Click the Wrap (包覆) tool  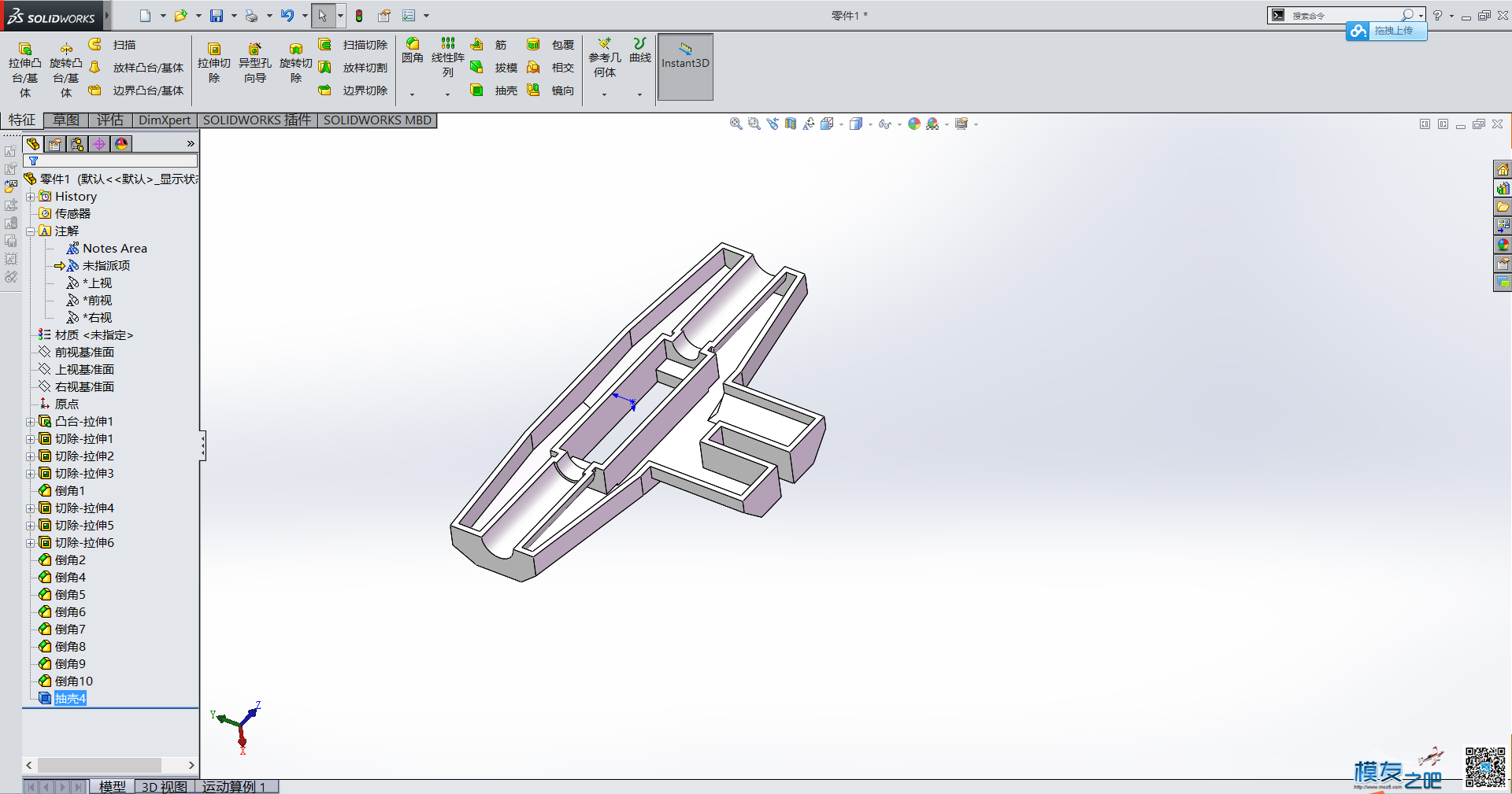click(550, 45)
